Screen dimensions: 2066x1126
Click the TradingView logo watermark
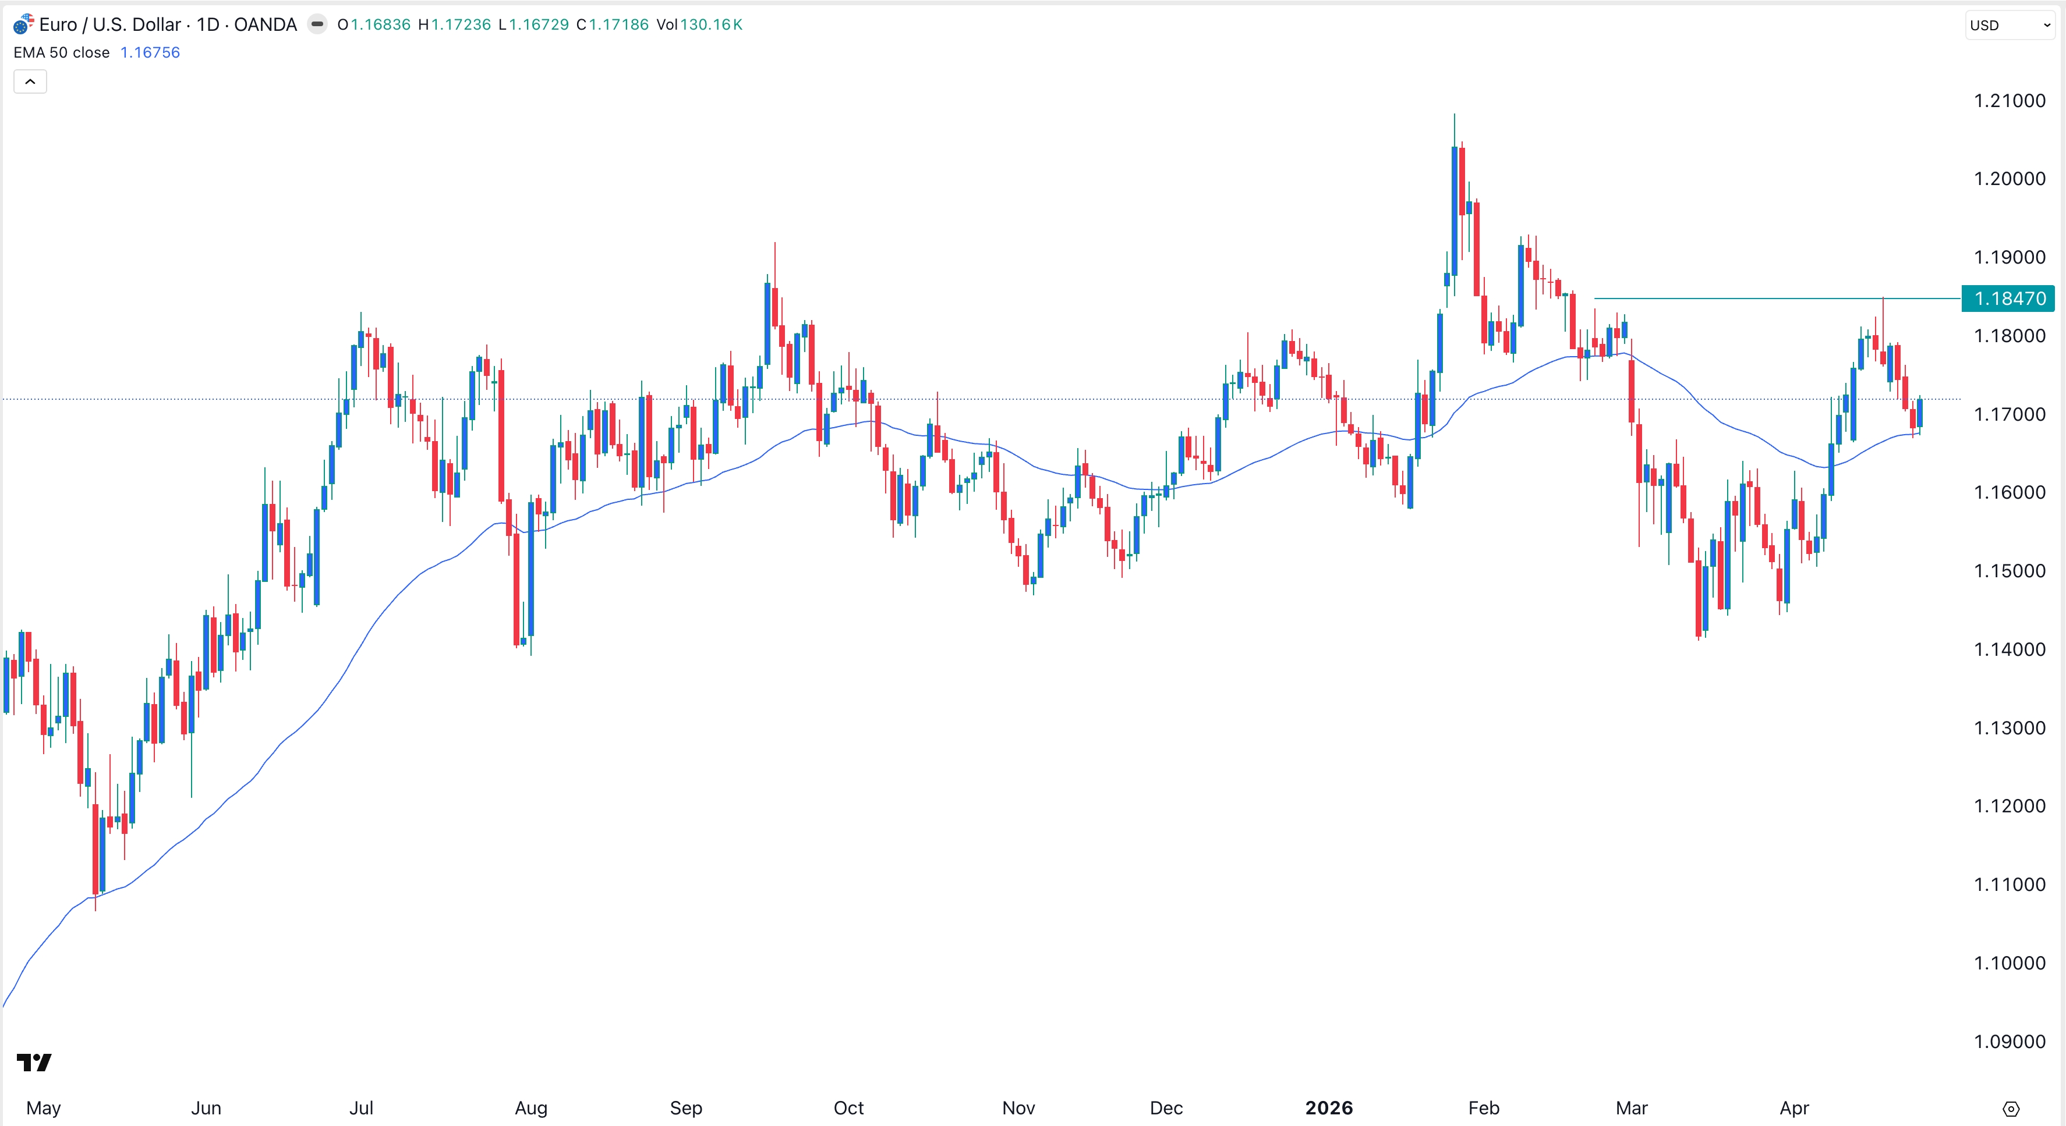(x=36, y=1064)
